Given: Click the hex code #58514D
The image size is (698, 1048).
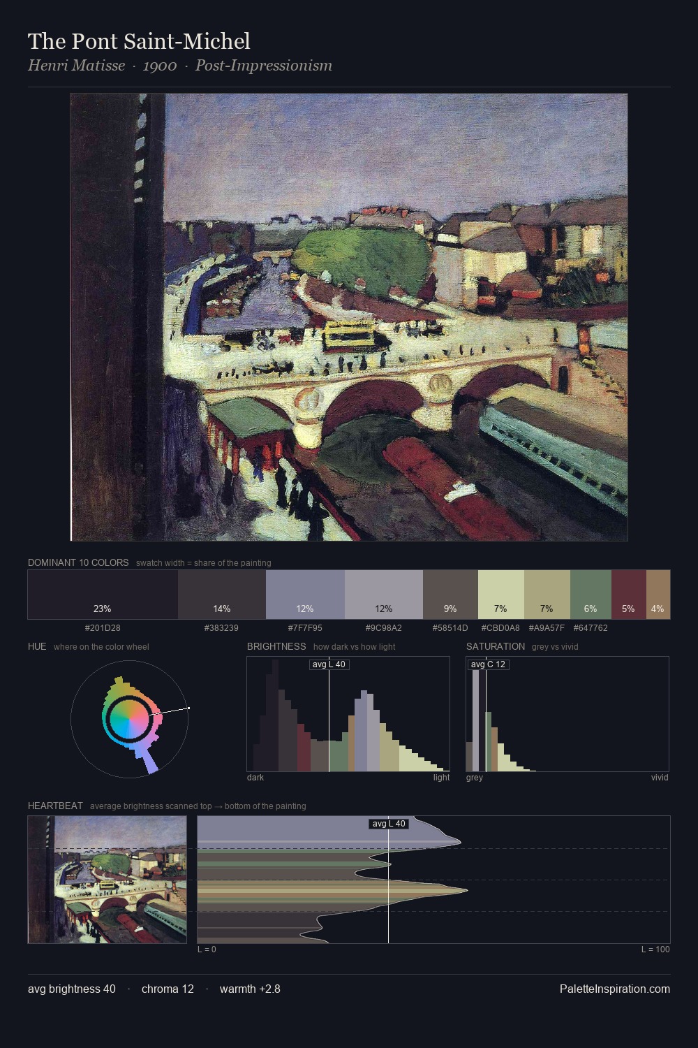Looking at the screenshot, I should click(x=450, y=628).
